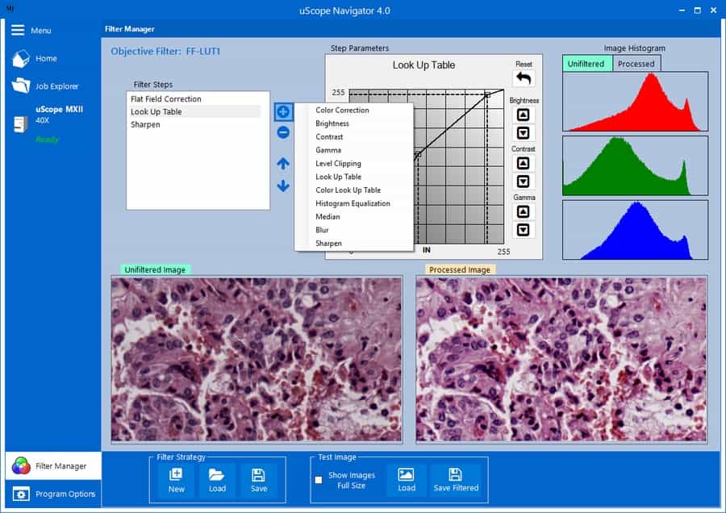Move selected filter step down

(x=283, y=186)
